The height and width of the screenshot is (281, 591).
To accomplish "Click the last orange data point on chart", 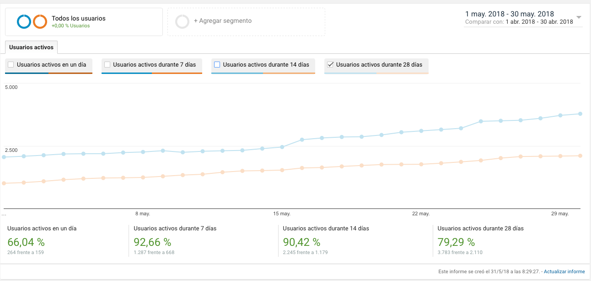I will point(580,156).
